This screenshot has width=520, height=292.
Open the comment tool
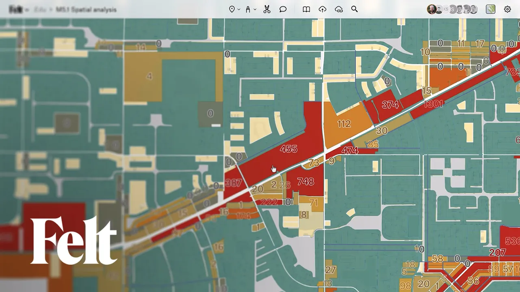pyautogui.click(x=283, y=9)
